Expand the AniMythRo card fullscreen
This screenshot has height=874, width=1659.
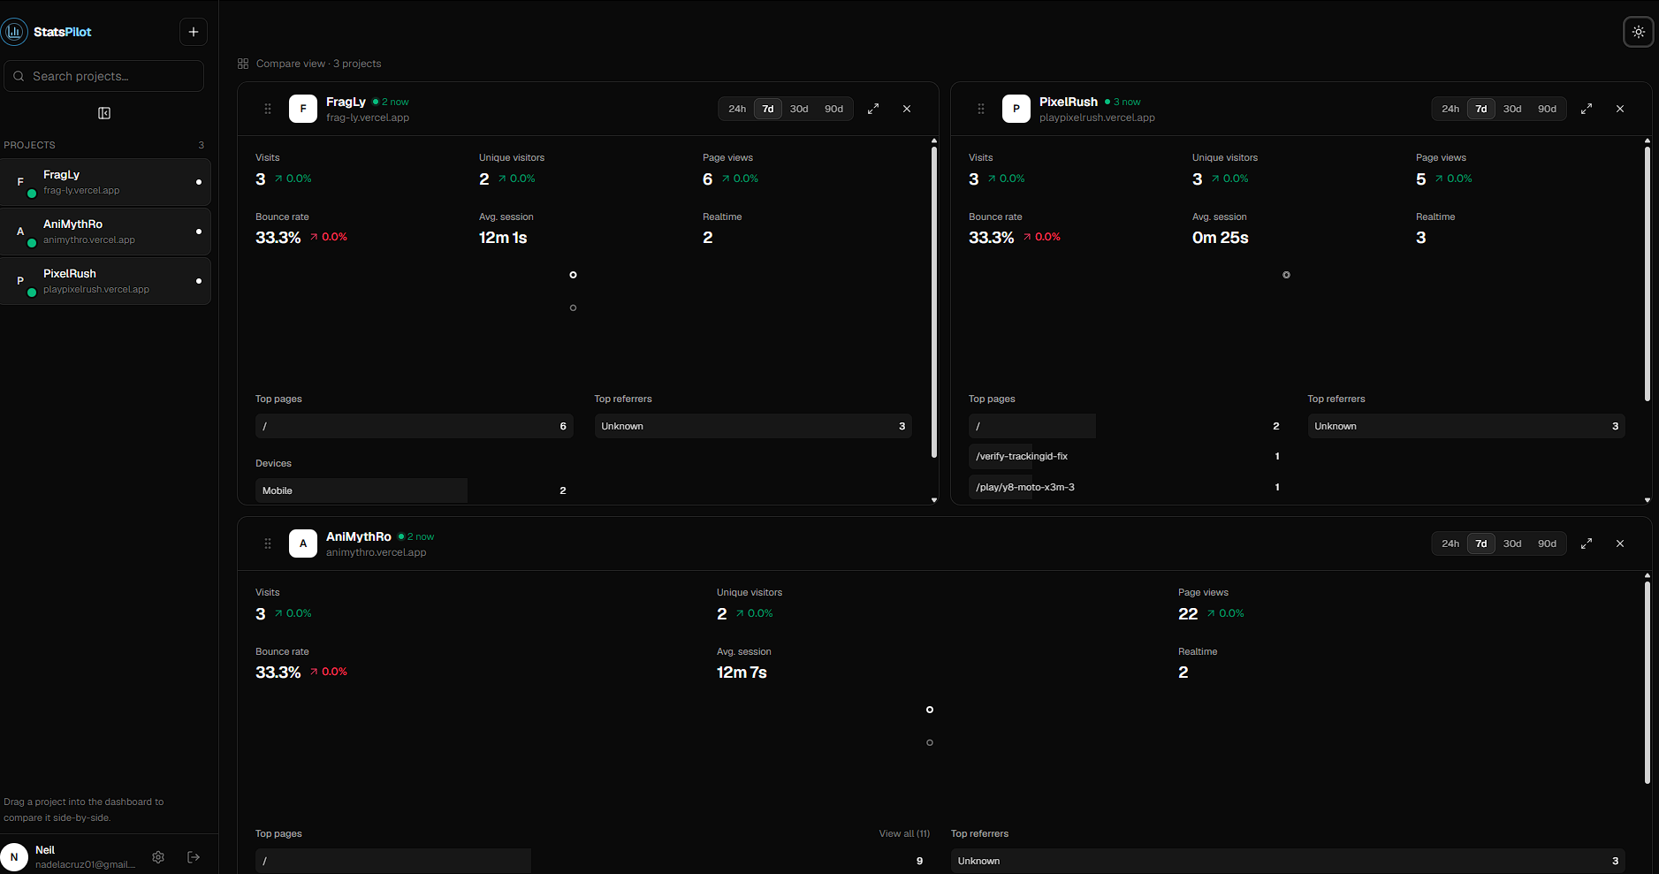pos(1587,543)
